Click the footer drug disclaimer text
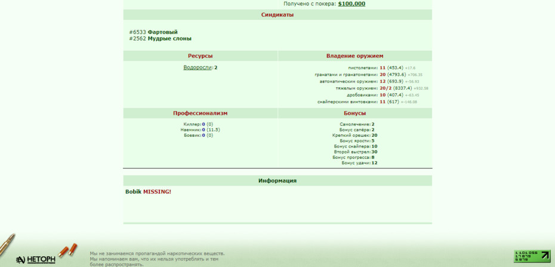Viewport: 555px width, 267px height. 157,259
